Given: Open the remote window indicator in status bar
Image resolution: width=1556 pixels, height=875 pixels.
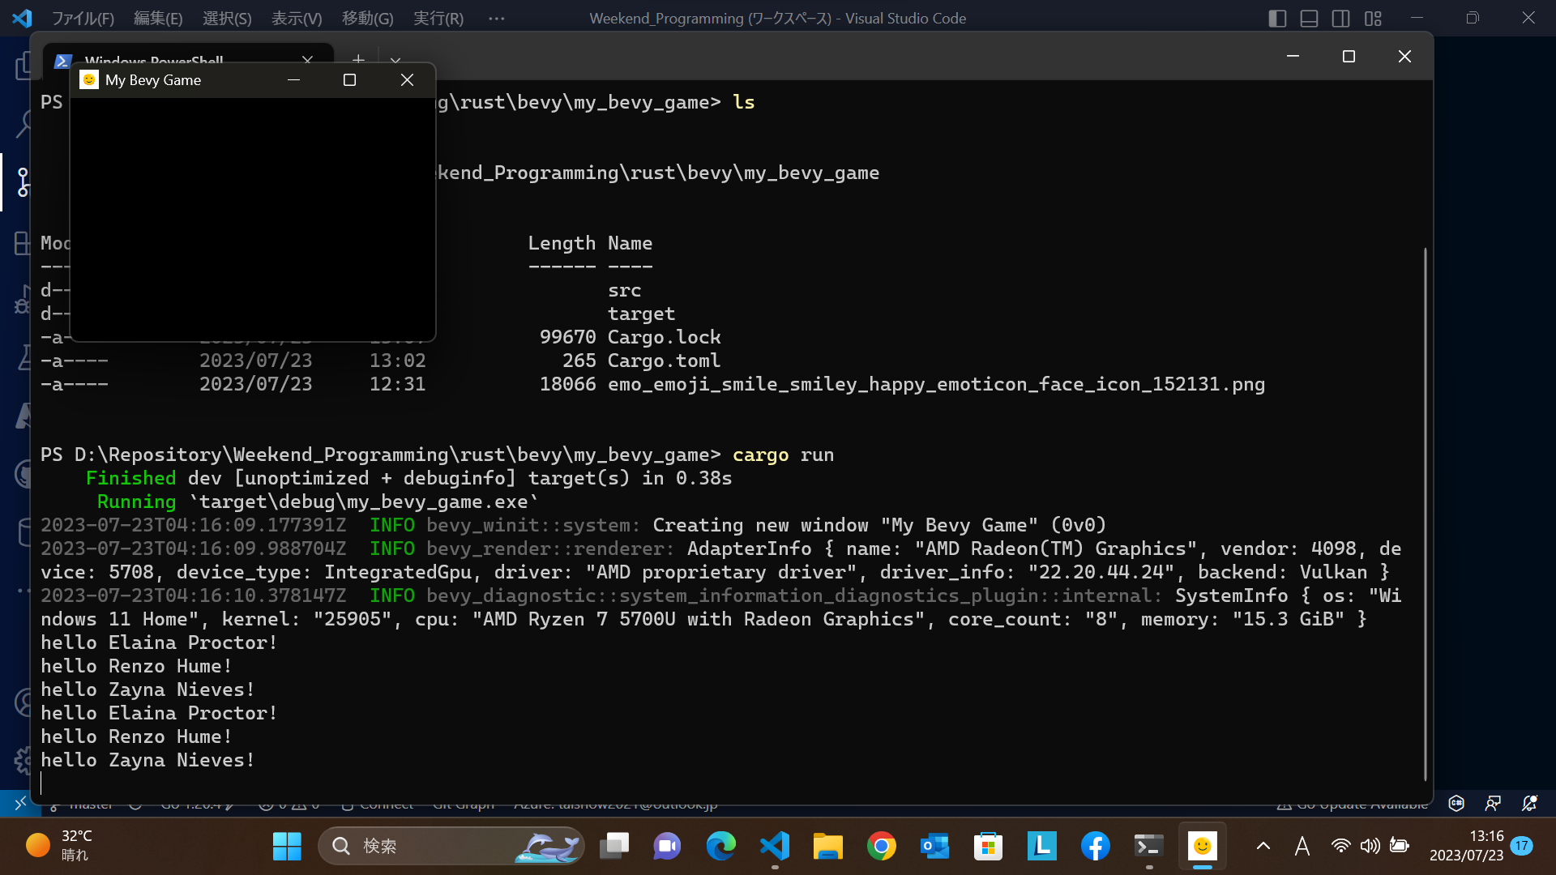Looking at the screenshot, I should coord(19,802).
